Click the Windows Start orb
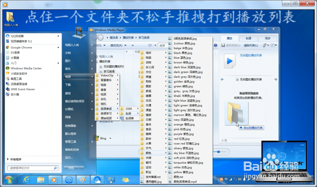 pyautogui.click(x=9, y=180)
